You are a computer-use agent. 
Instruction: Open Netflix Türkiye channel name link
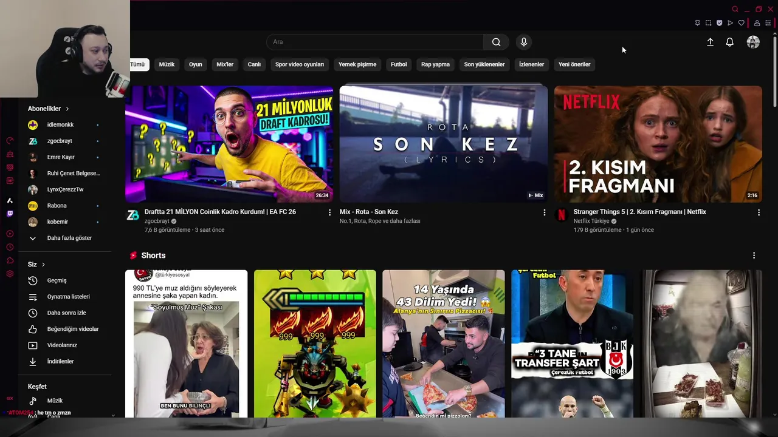[591, 222]
